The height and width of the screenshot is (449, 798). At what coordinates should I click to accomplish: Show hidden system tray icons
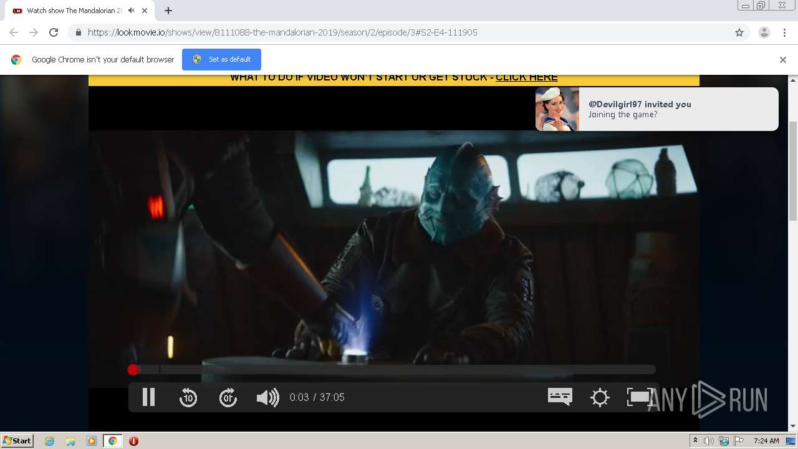696,441
